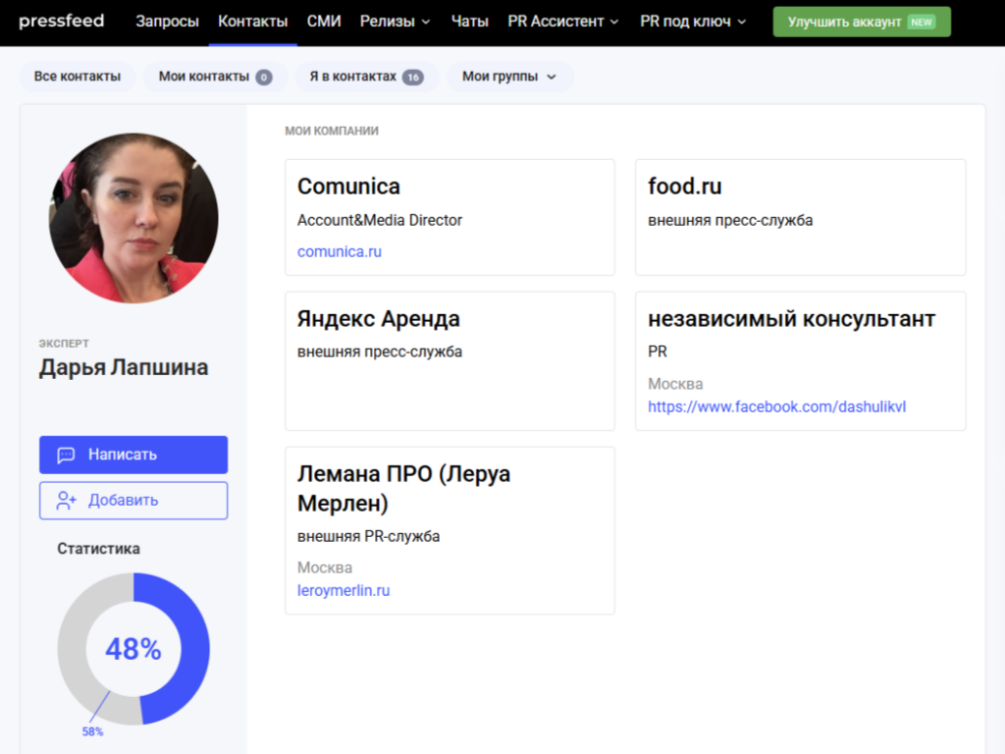Click the pressfeed logo
The width and height of the screenshot is (1005, 754).
(x=61, y=22)
